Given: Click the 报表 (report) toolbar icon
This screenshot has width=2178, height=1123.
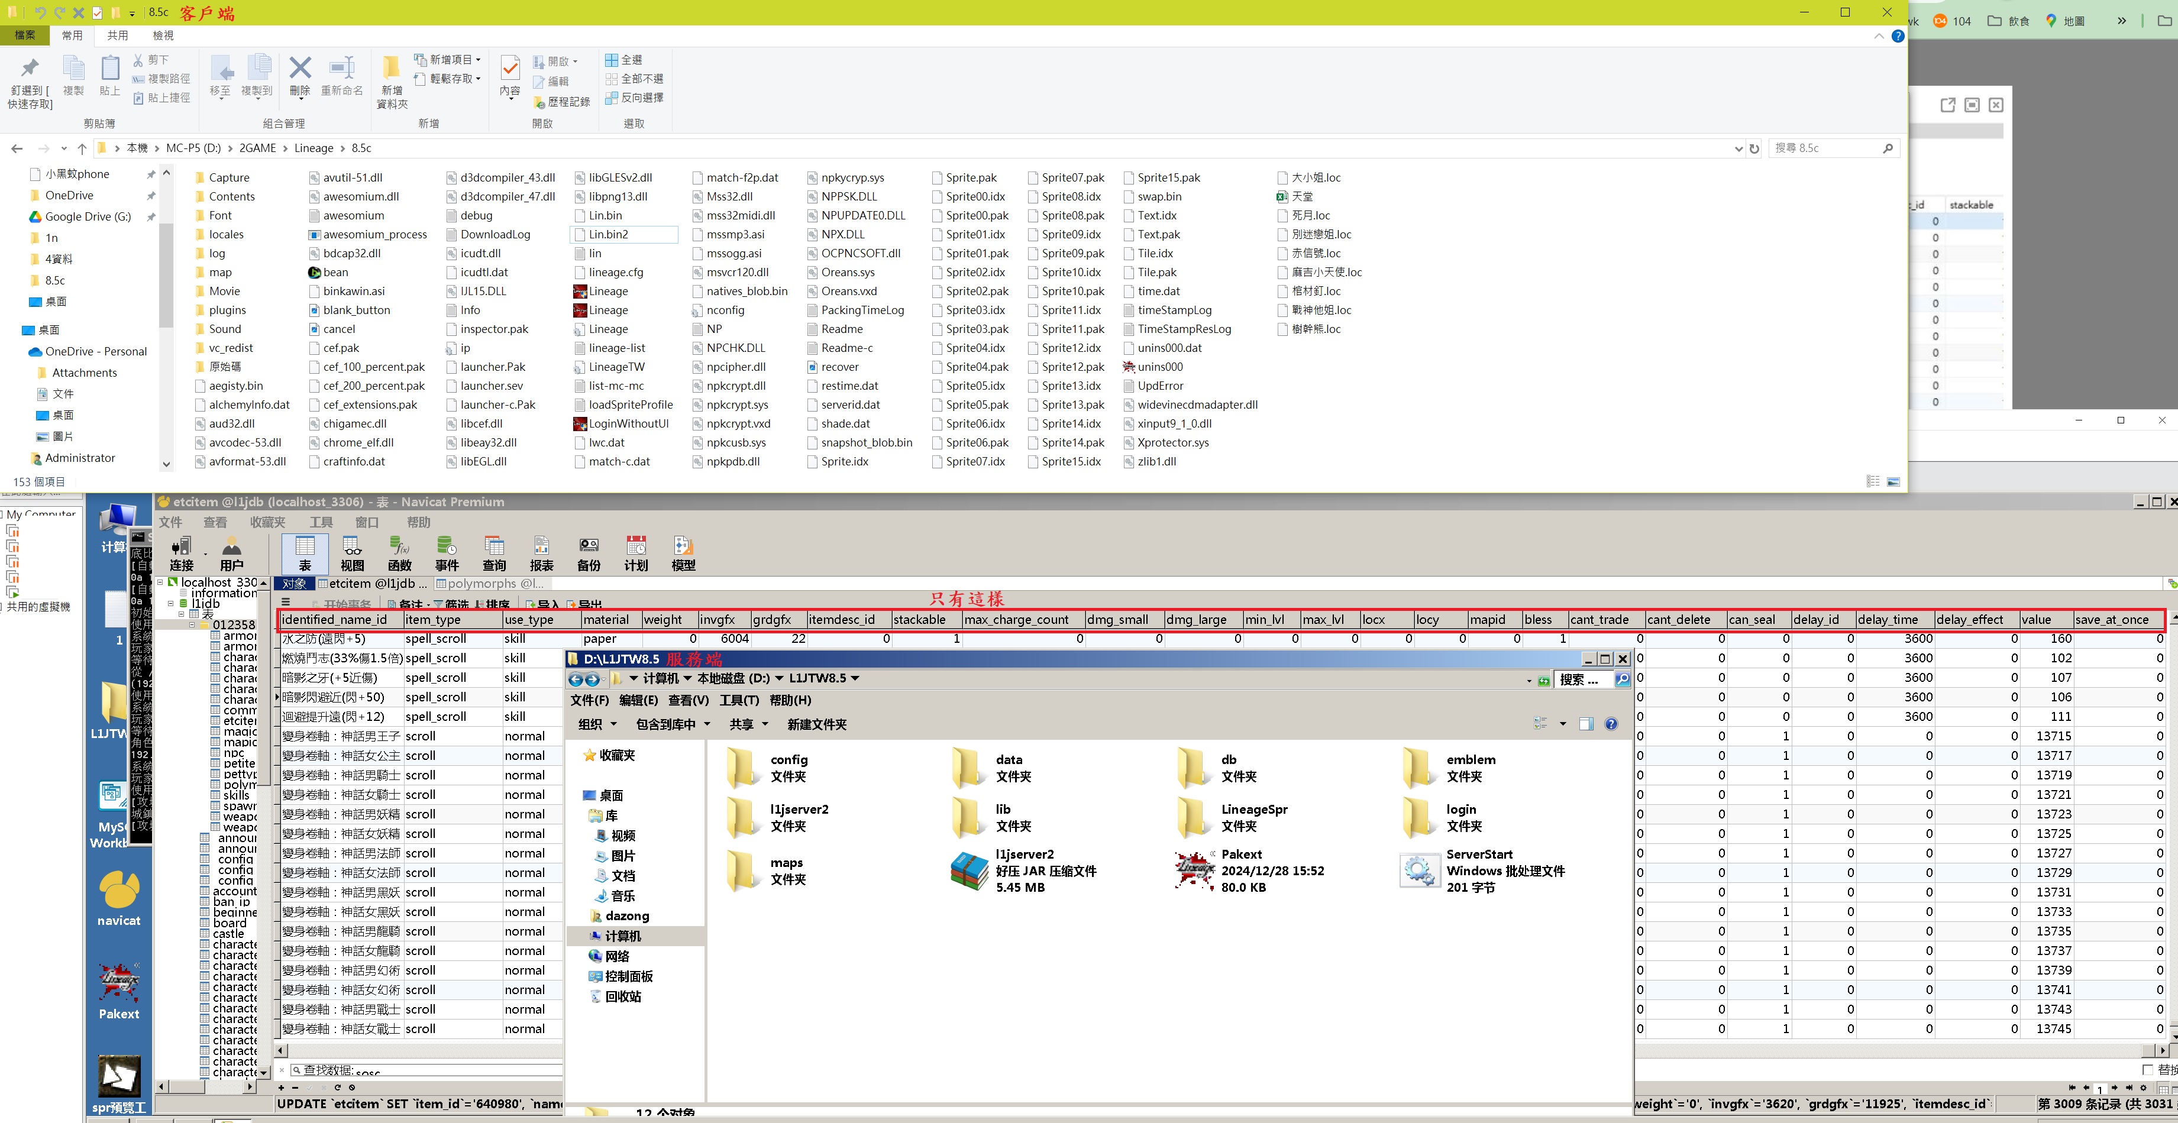Looking at the screenshot, I should coord(541,554).
